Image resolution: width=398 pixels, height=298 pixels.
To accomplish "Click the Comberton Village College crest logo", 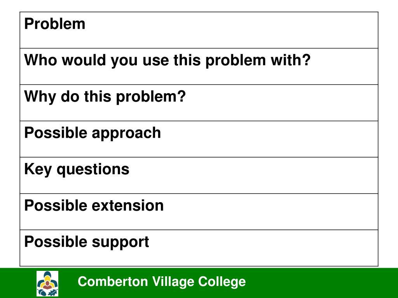I will coord(47,284).
